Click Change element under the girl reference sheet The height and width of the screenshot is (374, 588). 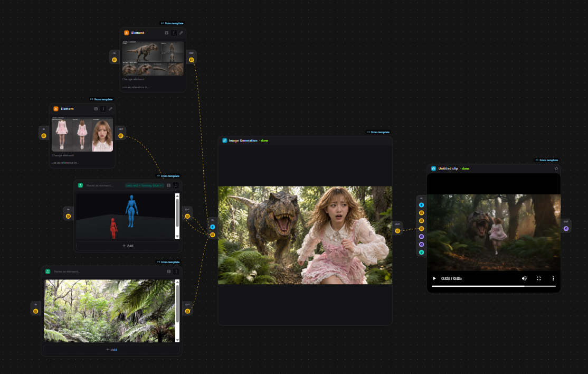click(63, 155)
